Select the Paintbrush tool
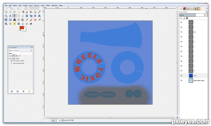 click(31, 20)
